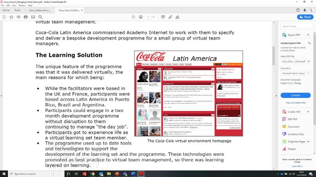This screenshot has height=177, width=316.
Task: Go to previous page arrow icon
Action: (x=133, y=17)
